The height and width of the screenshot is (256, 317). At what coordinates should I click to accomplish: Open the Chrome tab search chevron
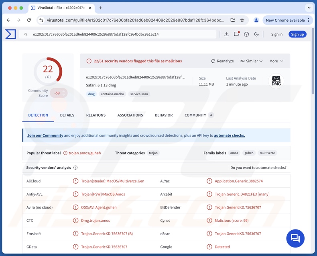(309, 8)
